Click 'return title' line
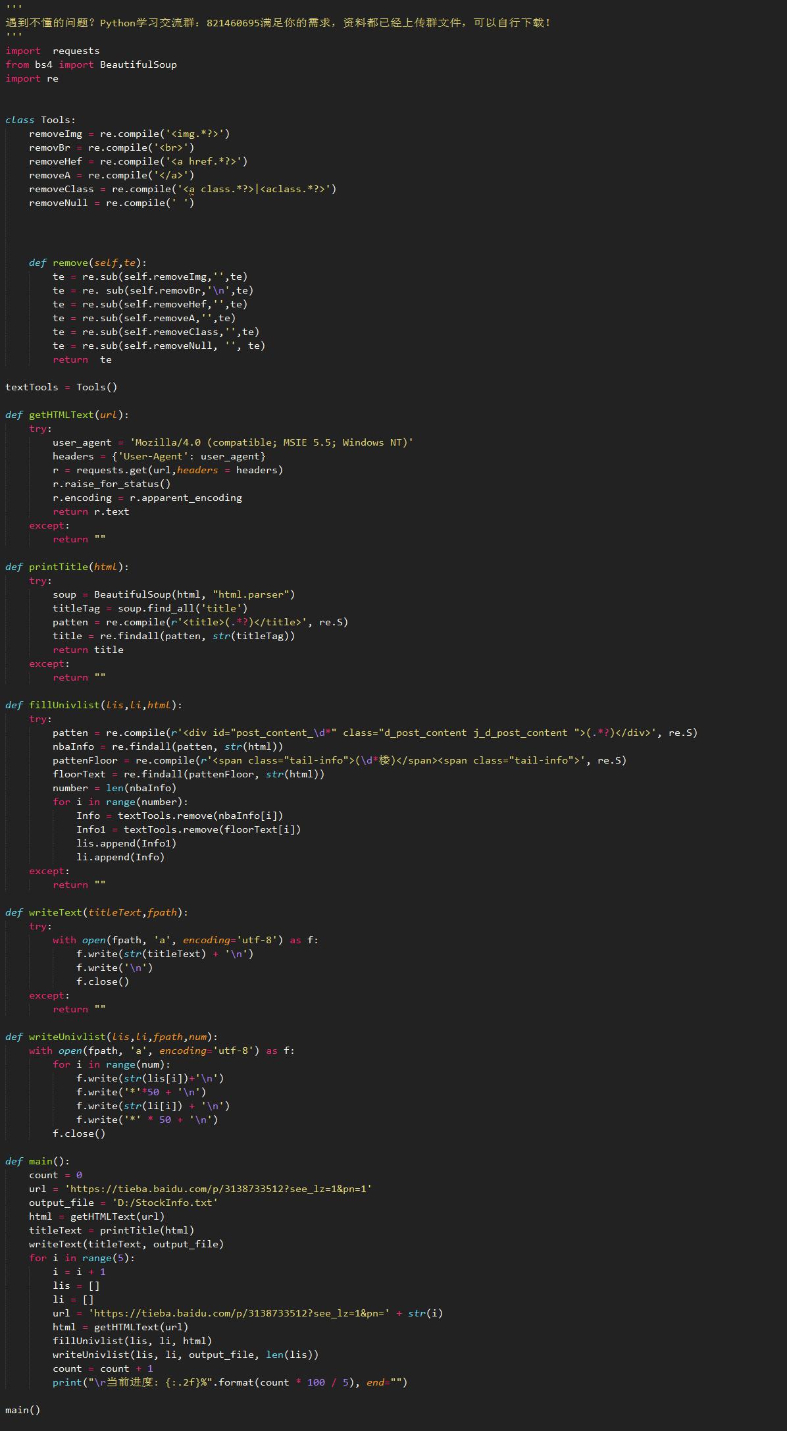The width and height of the screenshot is (787, 1431). pyautogui.click(x=88, y=650)
